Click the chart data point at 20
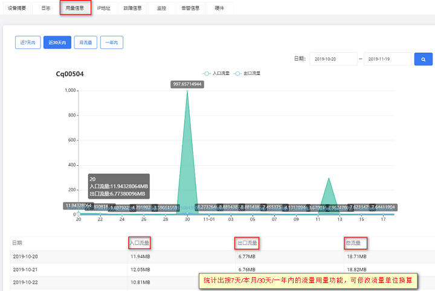 (79, 214)
